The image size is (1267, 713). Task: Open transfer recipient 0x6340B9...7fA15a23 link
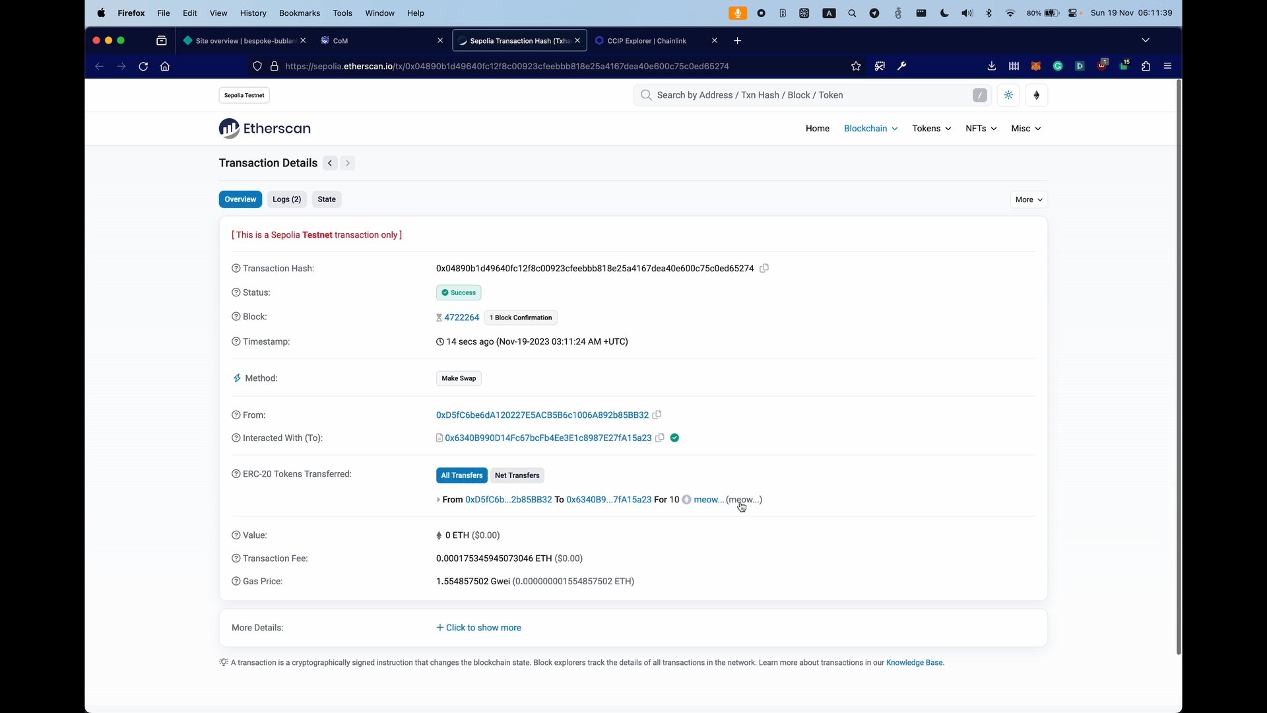[608, 500]
